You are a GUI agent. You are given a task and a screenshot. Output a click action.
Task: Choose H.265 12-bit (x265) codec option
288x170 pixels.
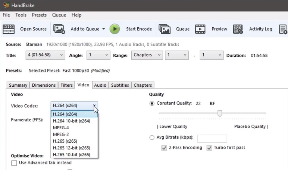tap(74, 148)
